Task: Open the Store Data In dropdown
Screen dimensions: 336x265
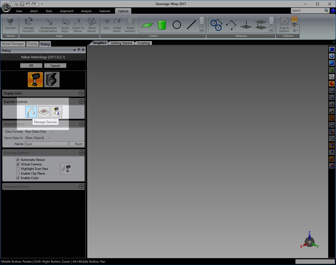Action: tap(49, 138)
